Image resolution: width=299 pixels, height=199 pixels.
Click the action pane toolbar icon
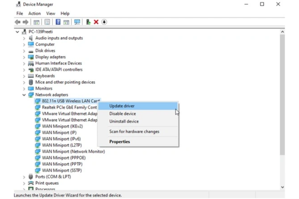click(x=66, y=22)
